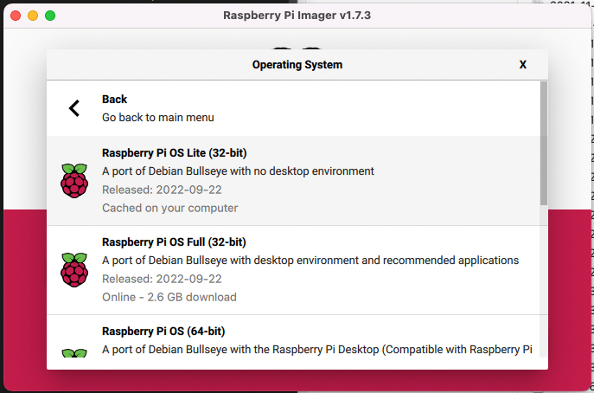Click 'Operating System' dialog title

click(297, 65)
